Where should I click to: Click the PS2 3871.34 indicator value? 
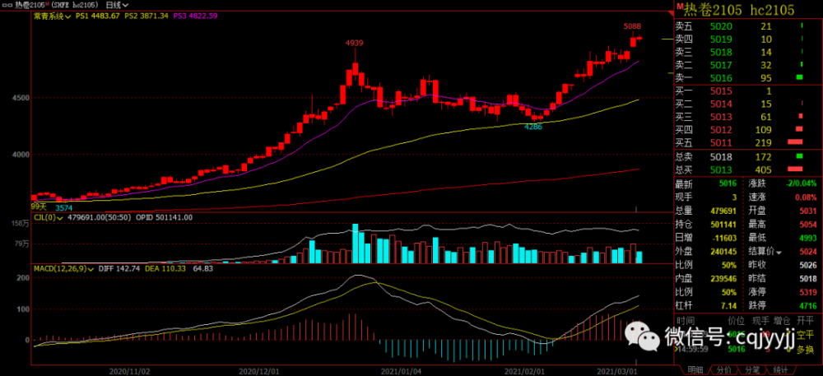[146, 16]
